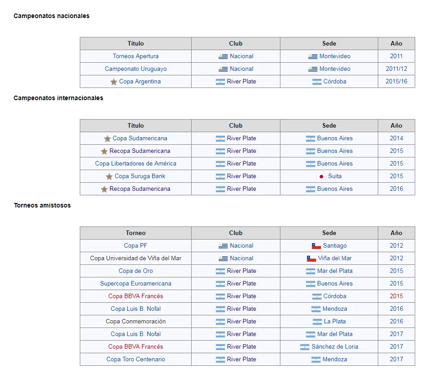The width and height of the screenshot is (431, 378).
Task: Click star icon beside 2016 Recopa Sudamericana
Action: pyautogui.click(x=104, y=189)
